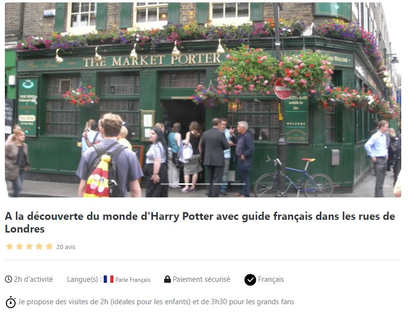Select the highlighted second carousel indicator
The width and height of the screenshot is (410, 313).
186,184
